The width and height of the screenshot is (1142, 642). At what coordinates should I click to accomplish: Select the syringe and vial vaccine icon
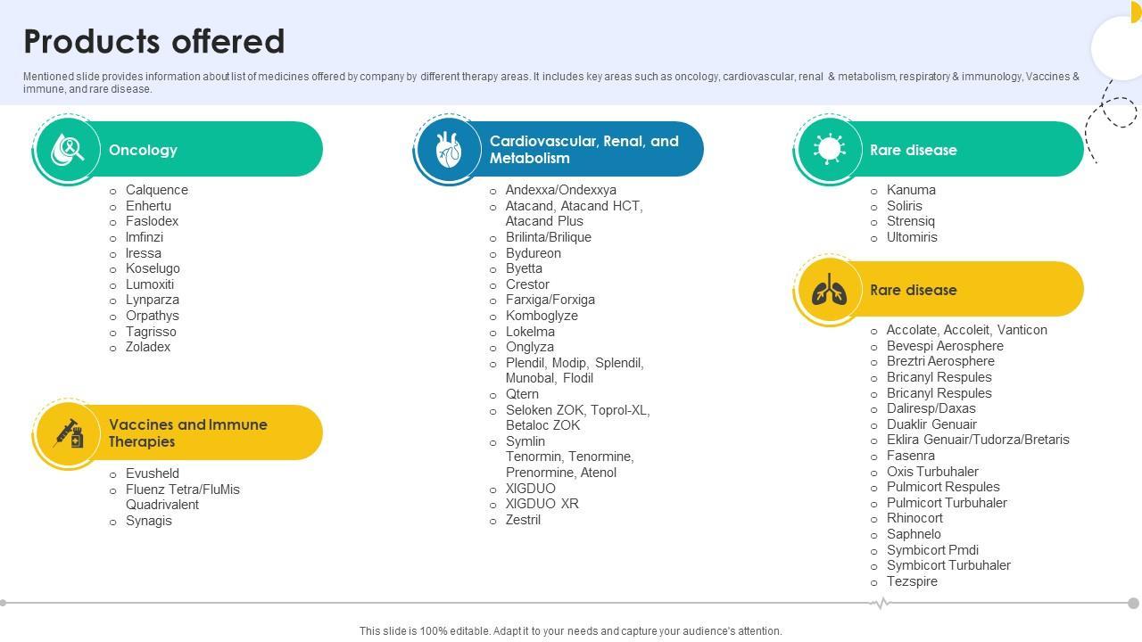click(x=68, y=433)
